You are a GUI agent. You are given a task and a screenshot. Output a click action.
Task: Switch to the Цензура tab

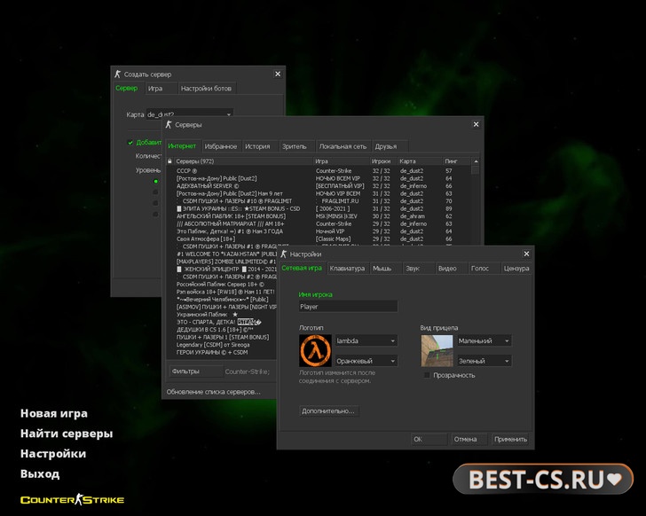tap(516, 269)
